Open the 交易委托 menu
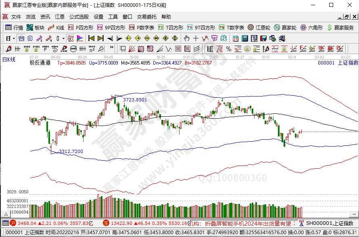The height and width of the screenshot is (237, 359). coord(147,17)
